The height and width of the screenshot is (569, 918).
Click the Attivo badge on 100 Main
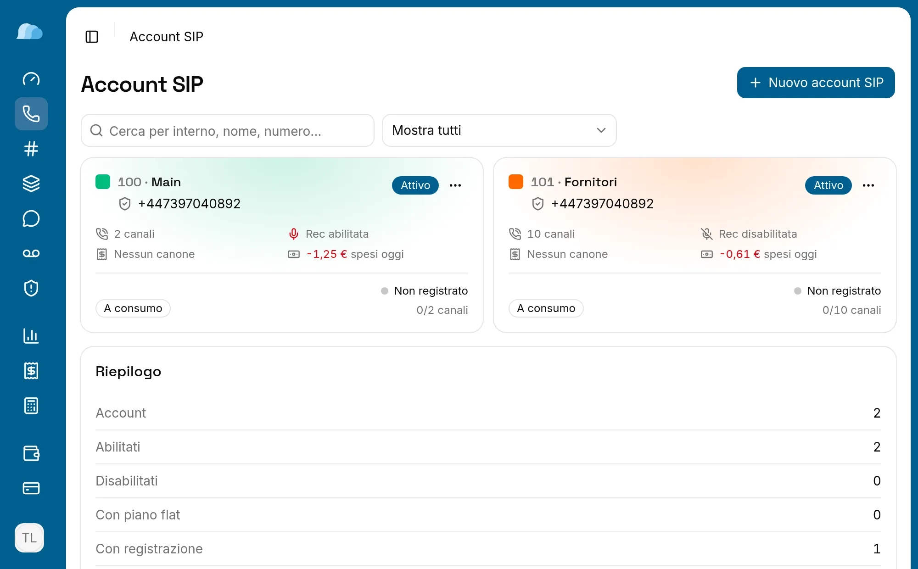click(x=415, y=185)
